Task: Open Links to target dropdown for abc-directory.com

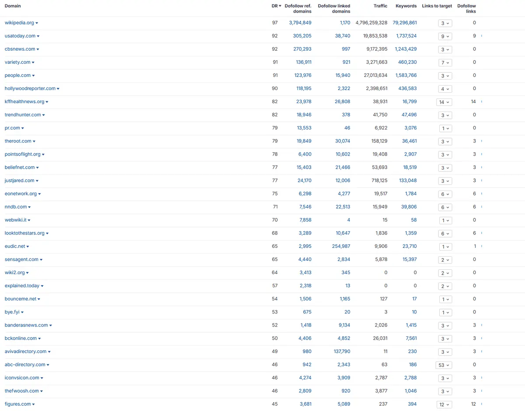Action: [x=444, y=365]
